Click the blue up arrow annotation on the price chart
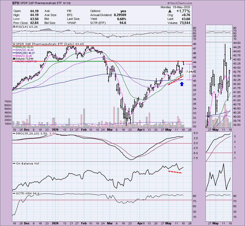 tap(182, 84)
